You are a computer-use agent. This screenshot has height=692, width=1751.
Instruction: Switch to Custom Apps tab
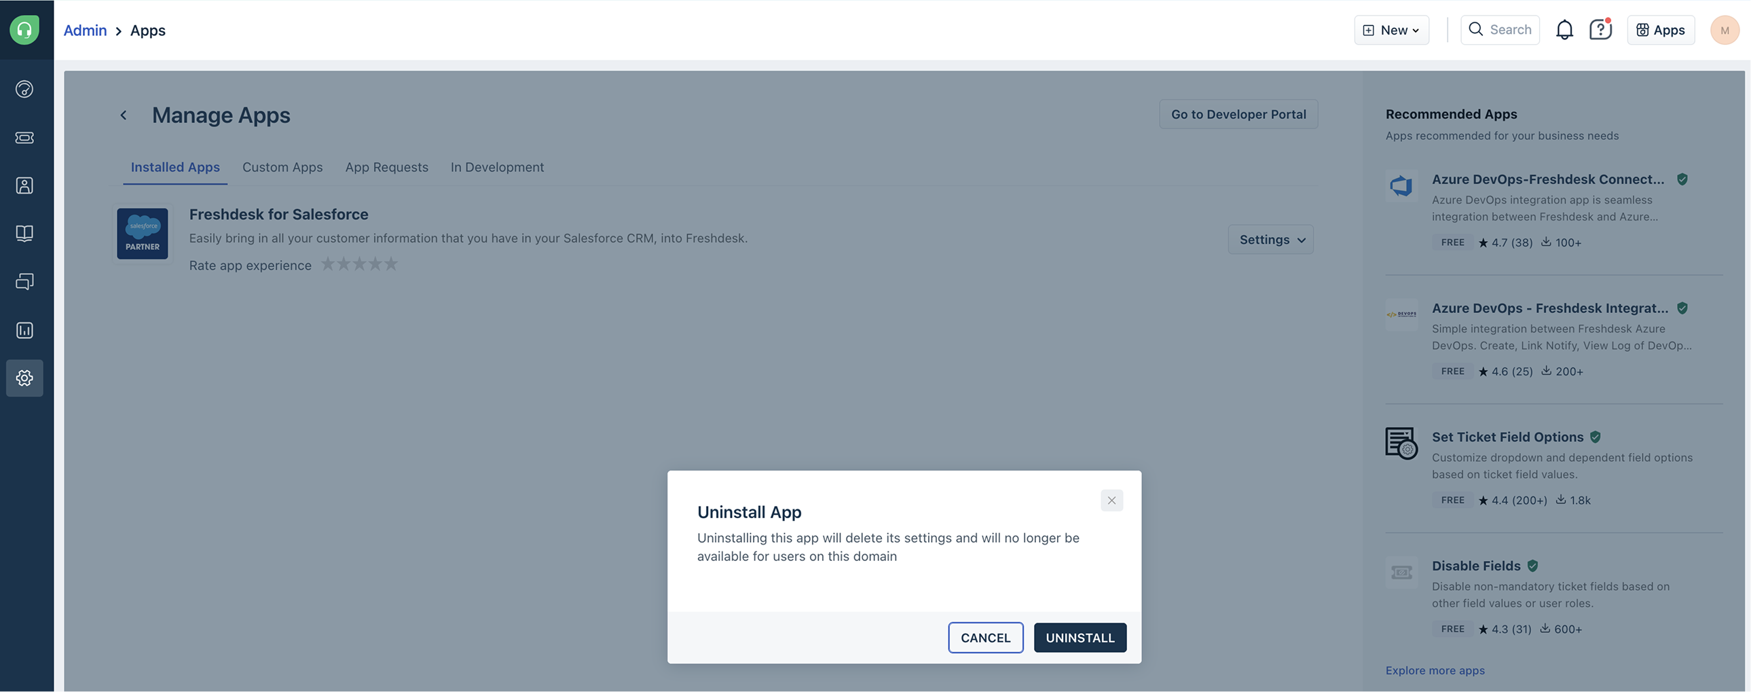[282, 167]
